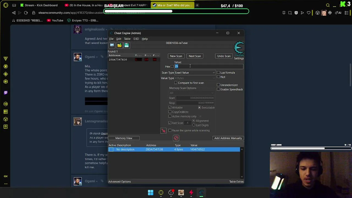The image size is (352, 198).
Task: Open the Table menu
Action: tap(127, 39)
